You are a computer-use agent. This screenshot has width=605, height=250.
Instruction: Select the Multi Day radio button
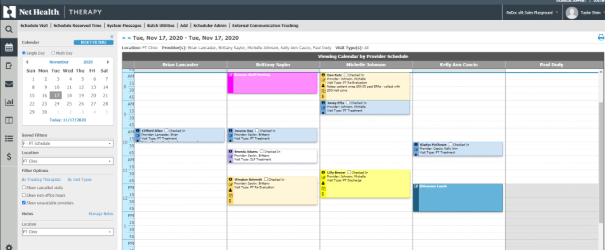click(53, 53)
